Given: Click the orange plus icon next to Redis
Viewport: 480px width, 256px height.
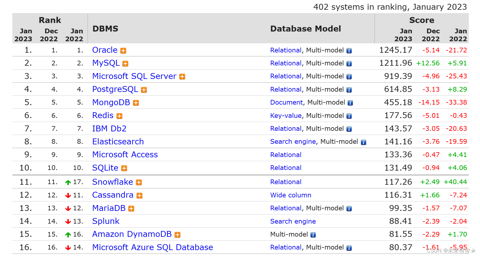Looking at the screenshot, I should point(119,116).
